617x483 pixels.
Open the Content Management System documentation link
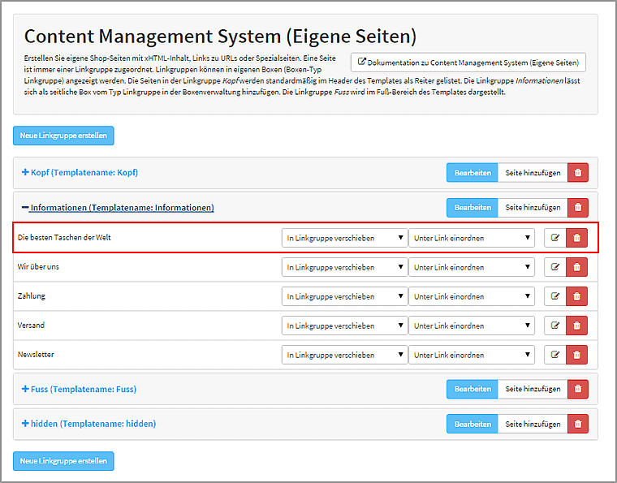(468, 63)
